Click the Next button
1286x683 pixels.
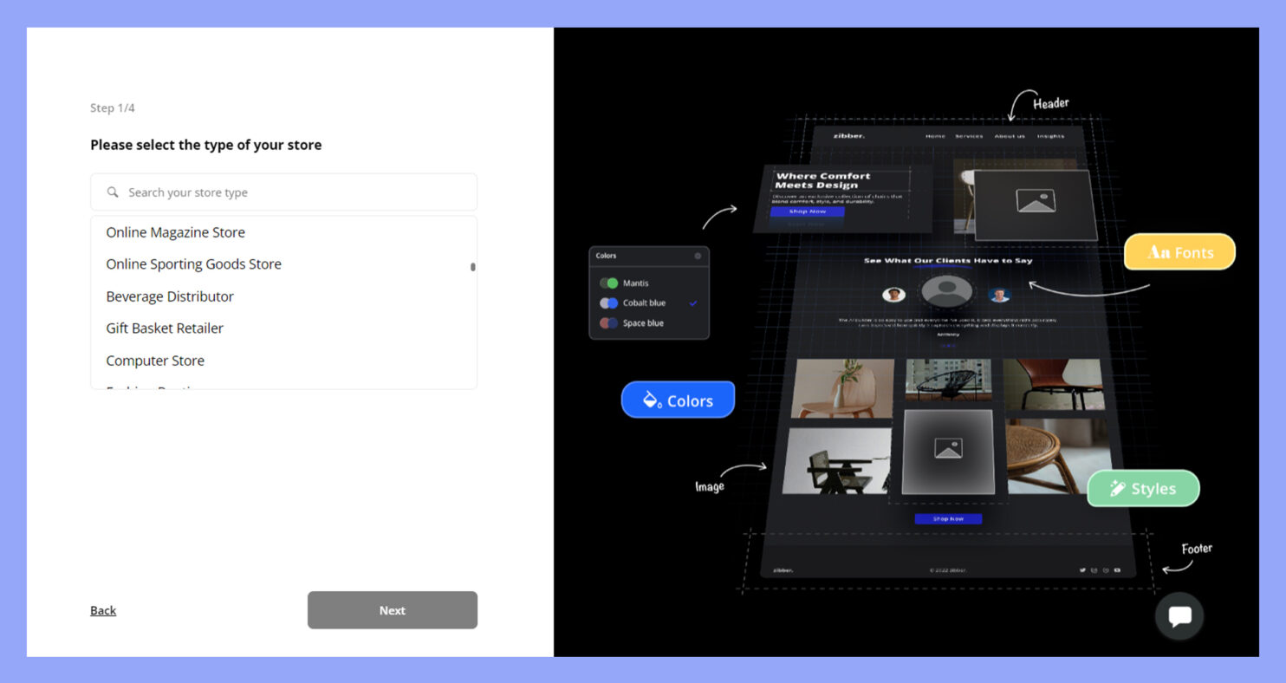click(392, 610)
